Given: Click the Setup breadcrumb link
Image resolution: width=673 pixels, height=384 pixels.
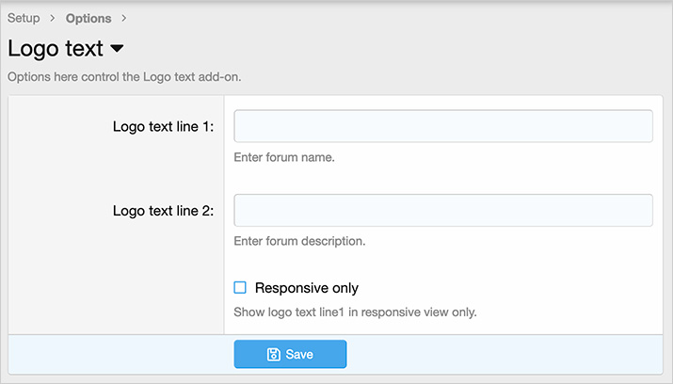Looking at the screenshot, I should click(x=24, y=18).
